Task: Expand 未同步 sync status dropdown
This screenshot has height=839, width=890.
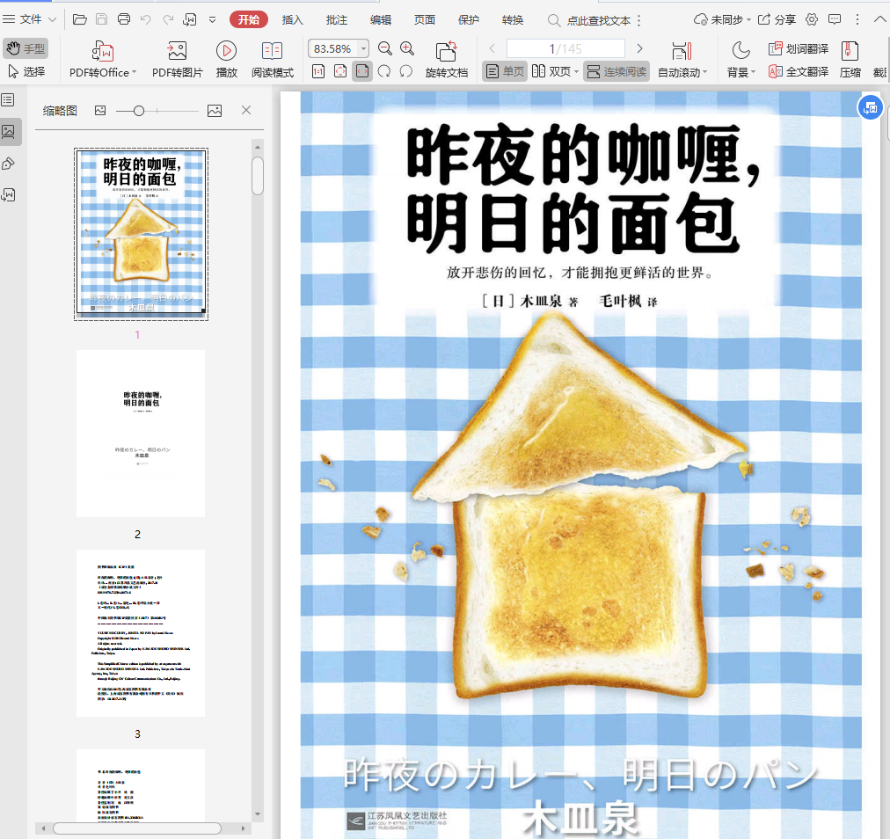Action: 722,20
